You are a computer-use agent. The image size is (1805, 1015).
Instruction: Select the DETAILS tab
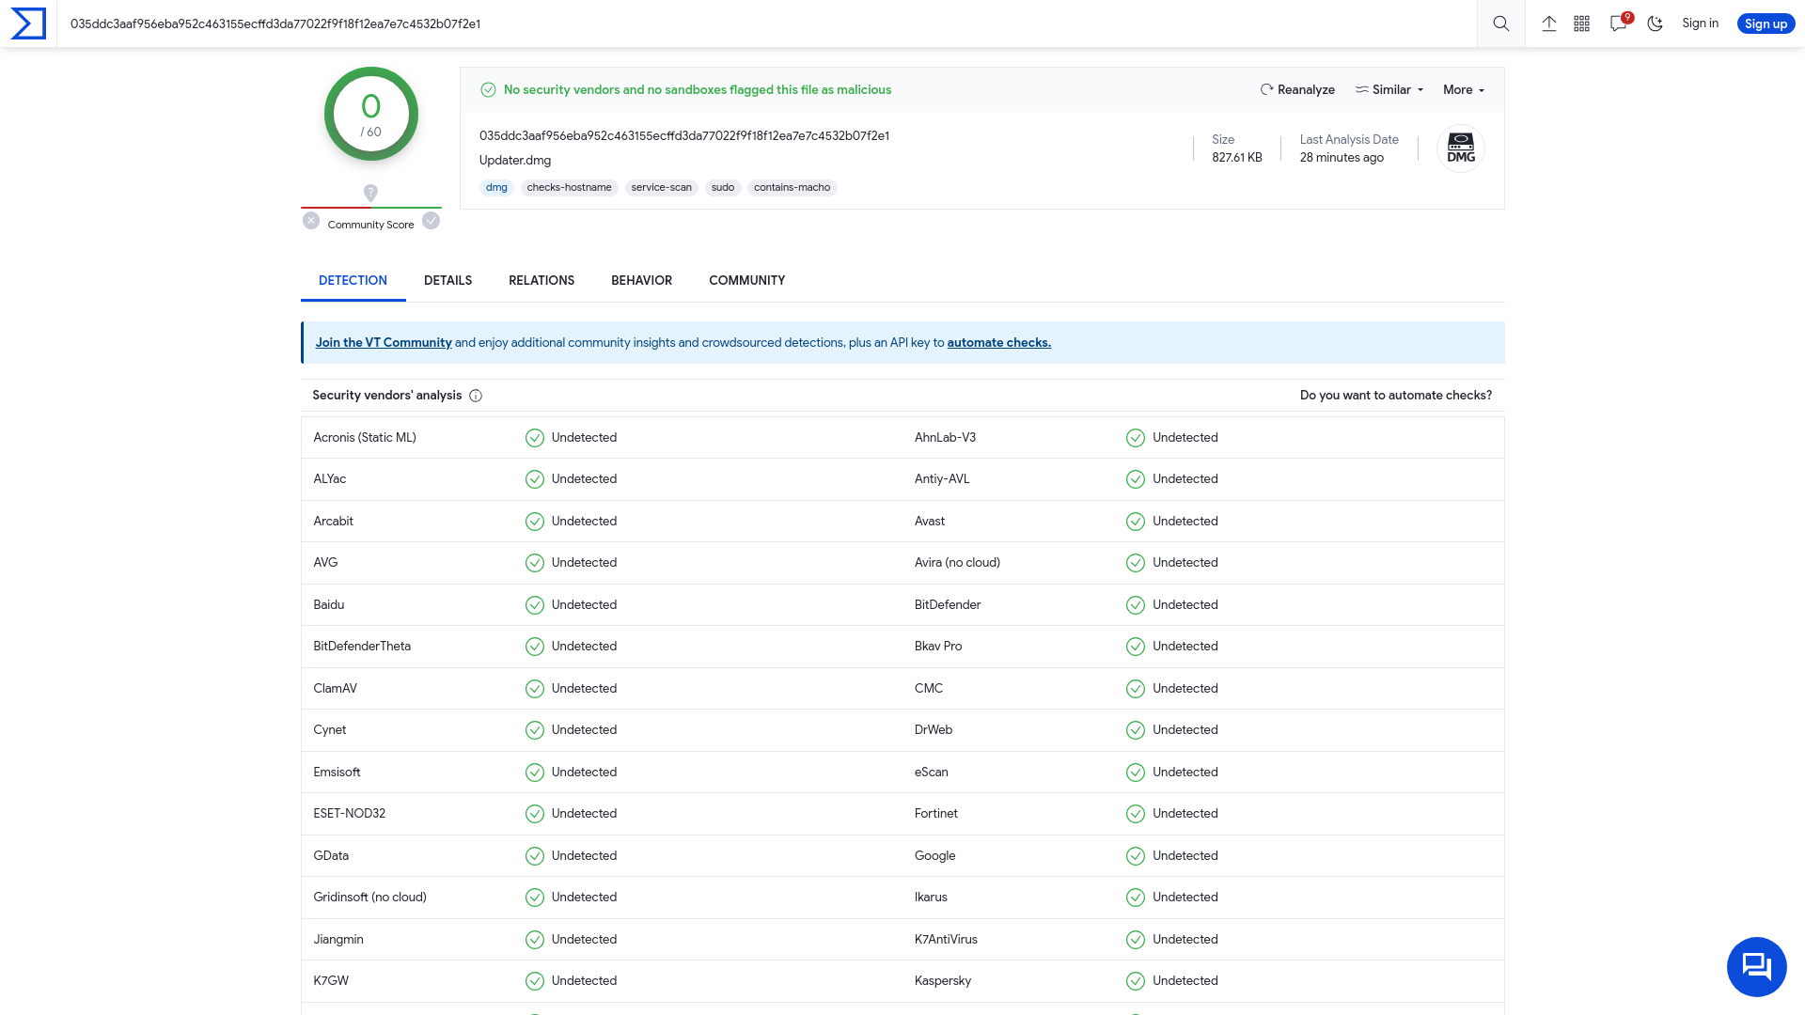[447, 280]
